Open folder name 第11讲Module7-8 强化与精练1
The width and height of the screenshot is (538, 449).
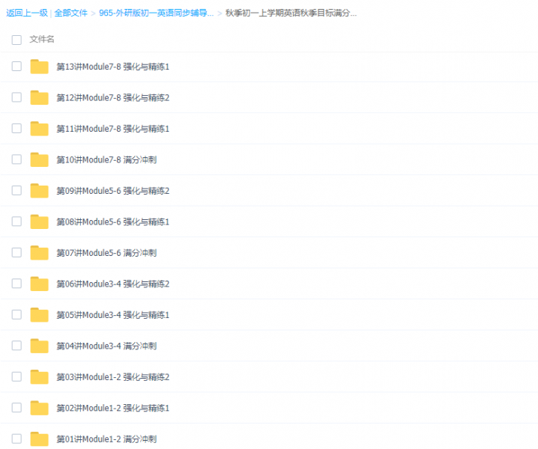(113, 129)
